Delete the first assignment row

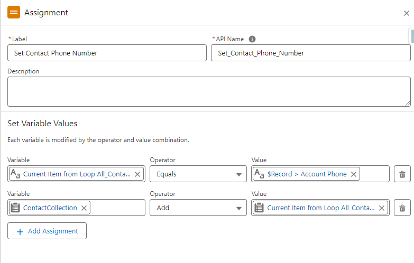(402, 174)
